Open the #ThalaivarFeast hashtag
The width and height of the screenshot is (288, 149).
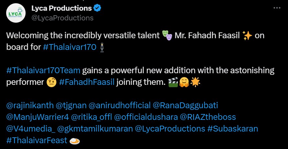(x=37, y=140)
